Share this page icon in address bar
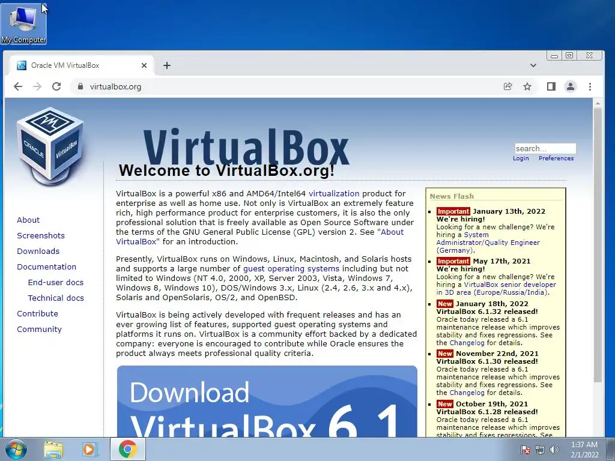This screenshot has width=615, height=461. [x=508, y=86]
